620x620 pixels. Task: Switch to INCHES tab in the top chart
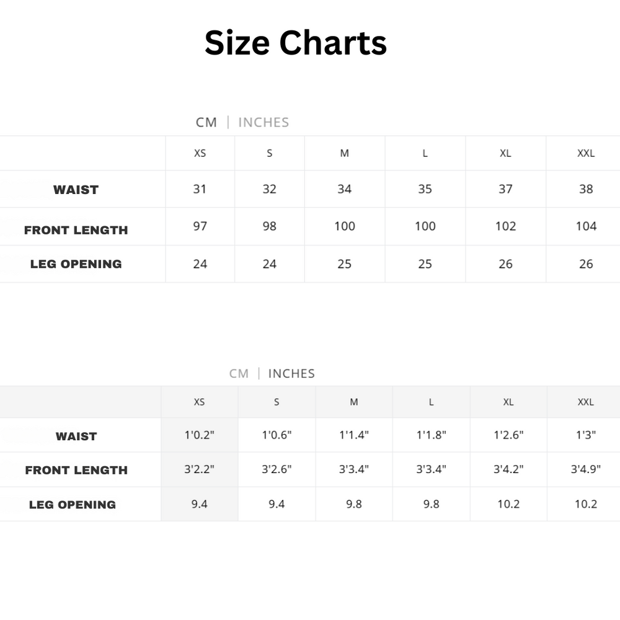pyautogui.click(x=263, y=122)
